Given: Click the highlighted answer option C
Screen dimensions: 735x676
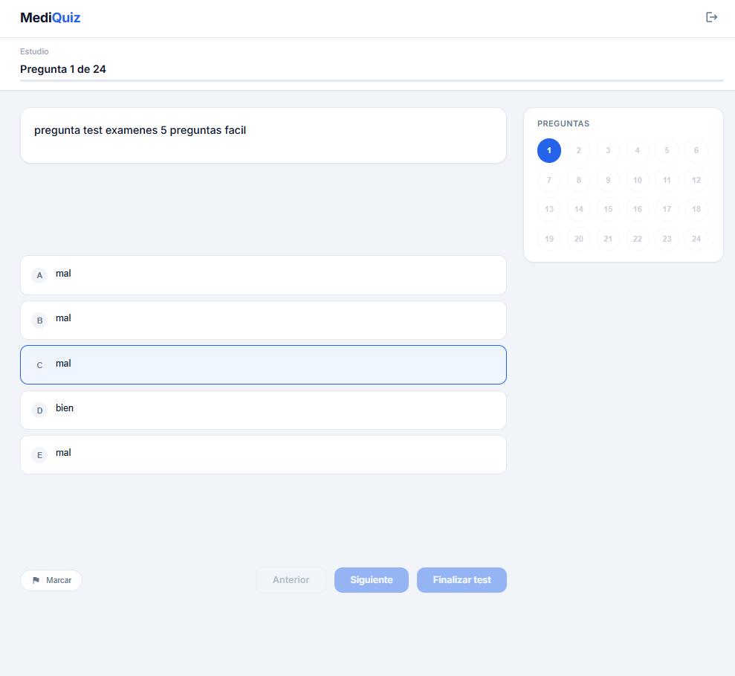Looking at the screenshot, I should (x=263, y=364).
